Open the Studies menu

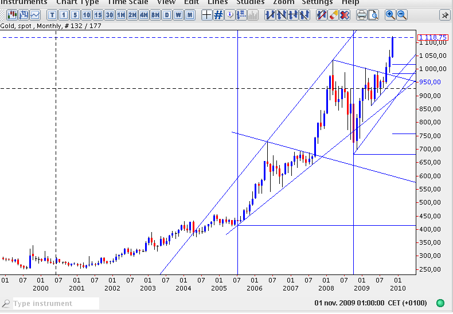[x=251, y=2]
